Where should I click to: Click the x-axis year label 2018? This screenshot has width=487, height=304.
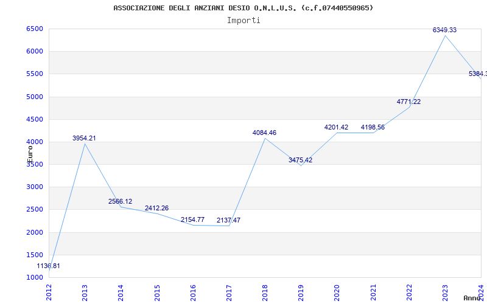[x=265, y=292]
